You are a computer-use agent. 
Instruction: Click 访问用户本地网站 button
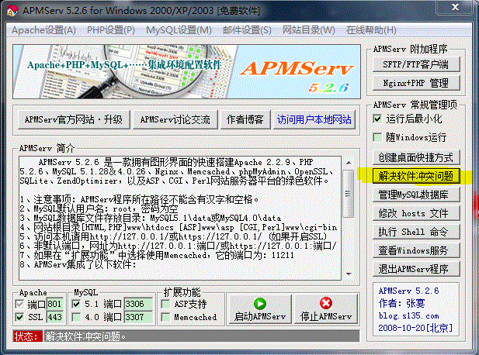pyautogui.click(x=314, y=119)
